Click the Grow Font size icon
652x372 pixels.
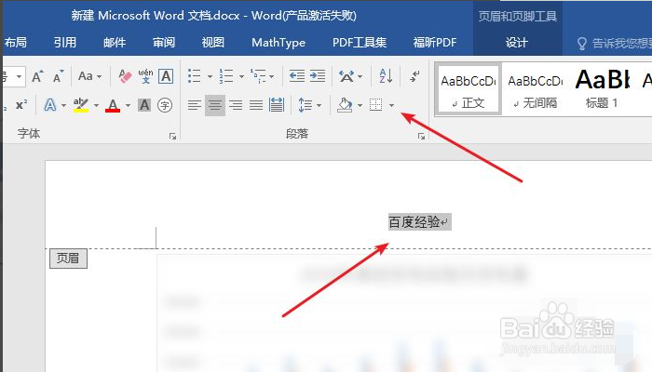(x=37, y=76)
